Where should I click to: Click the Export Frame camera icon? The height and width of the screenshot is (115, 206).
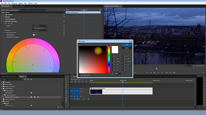click(x=174, y=73)
